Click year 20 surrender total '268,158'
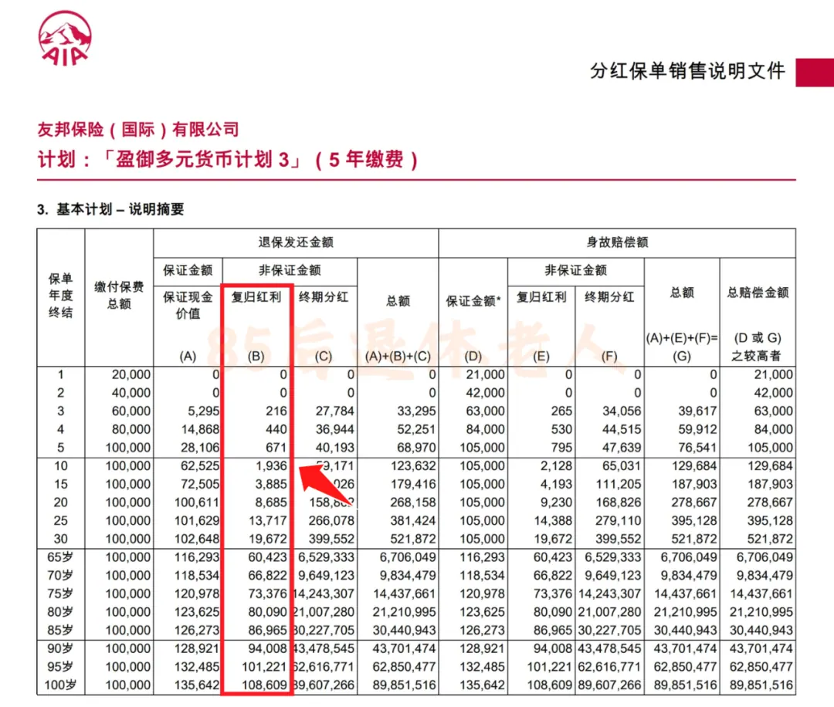834x707 pixels. pos(413,502)
